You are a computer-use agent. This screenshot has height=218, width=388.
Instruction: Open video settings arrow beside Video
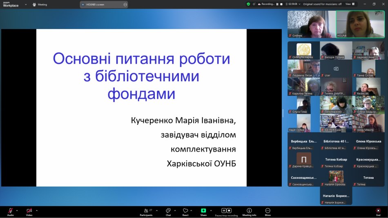coord(37,211)
